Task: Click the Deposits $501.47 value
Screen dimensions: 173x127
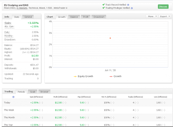Action: (34, 65)
